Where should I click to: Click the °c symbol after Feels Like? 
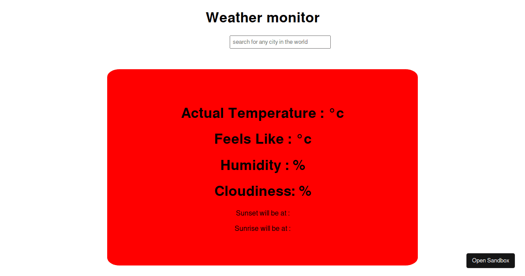[x=304, y=139]
